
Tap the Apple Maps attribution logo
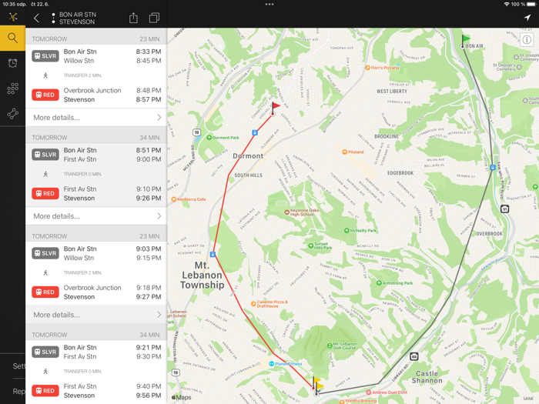point(181,398)
